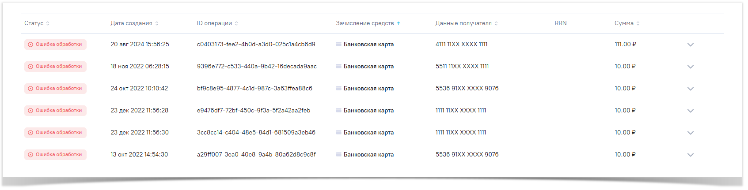Click sort icon next to Сумма

638,23
